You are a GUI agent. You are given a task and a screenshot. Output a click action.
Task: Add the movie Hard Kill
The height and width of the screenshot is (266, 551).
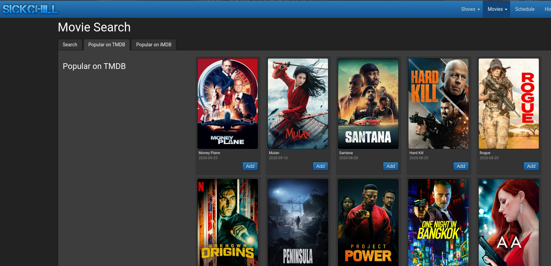461,166
